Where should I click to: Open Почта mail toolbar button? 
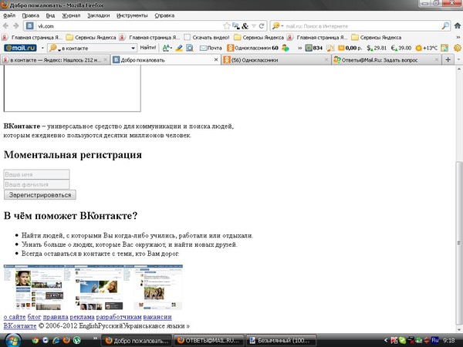coord(211,48)
